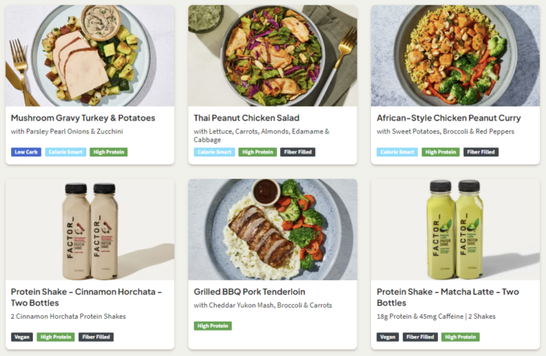
Task: Select the African-Style Chicken Peanut Curry photo
Action: point(455,56)
